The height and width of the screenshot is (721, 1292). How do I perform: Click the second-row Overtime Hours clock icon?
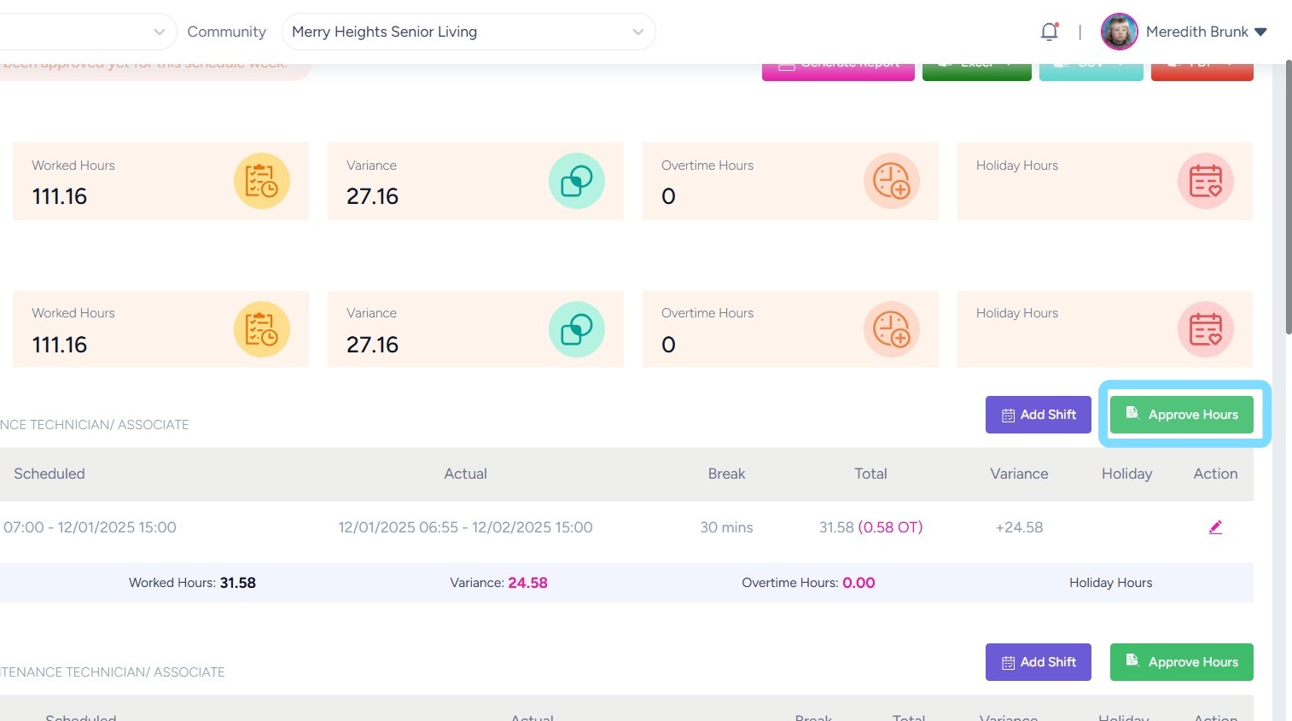891,329
